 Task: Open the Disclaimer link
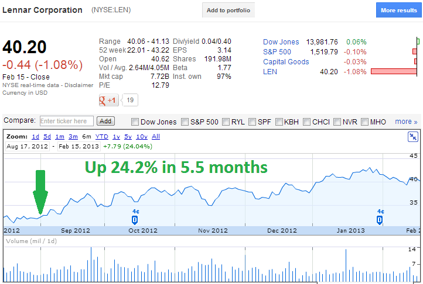click(x=79, y=85)
